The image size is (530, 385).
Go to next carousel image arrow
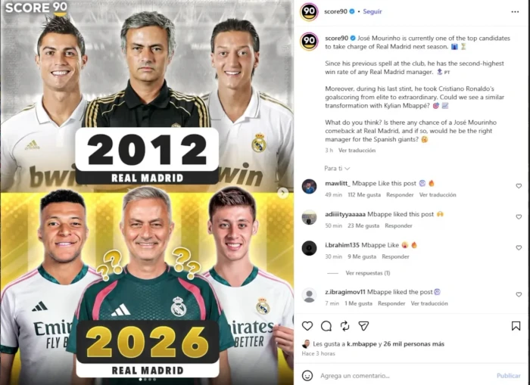283,192
